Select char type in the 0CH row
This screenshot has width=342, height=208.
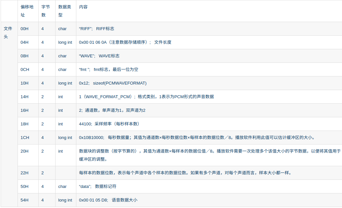tap(62, 69)
